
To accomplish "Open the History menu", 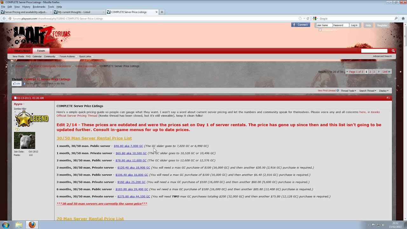I will tap(26, 7).
